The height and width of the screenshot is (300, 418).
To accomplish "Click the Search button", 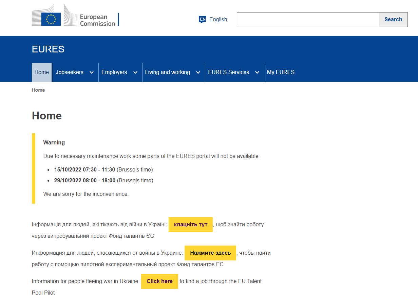I will coord(393,20).
